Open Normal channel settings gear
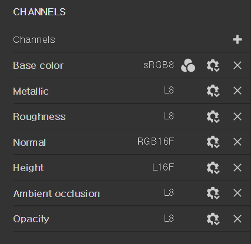This screenshot has height=244, width=251. click(x=213, y=142)
